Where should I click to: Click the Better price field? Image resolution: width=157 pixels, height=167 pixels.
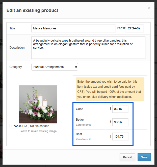point(120,122)
